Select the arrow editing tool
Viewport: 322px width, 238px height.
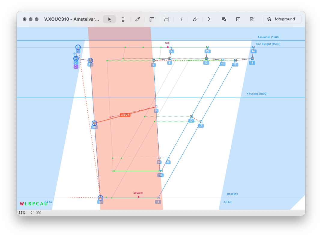click(x=109, y=19)
